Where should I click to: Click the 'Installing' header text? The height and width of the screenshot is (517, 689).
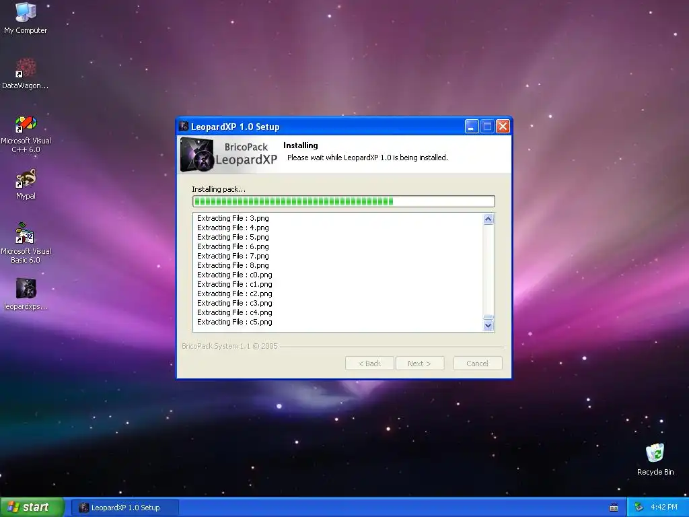tap(301, 145)
